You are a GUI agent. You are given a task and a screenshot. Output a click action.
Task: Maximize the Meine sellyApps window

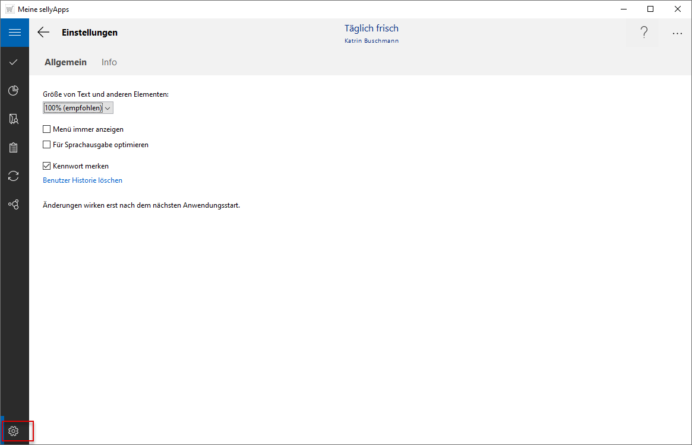[650, 9]
